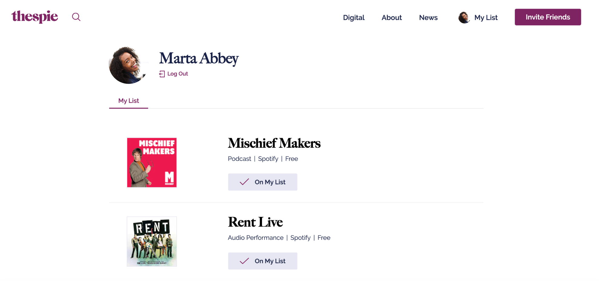Click the small avatar in the navigation bar
The image size is (604, 281).
point(464,18)
